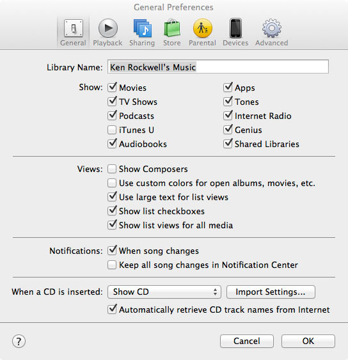Viewport: 348px width, 360px height.
Task: Click the Library Name text field
Action: [x=218, y=67]
